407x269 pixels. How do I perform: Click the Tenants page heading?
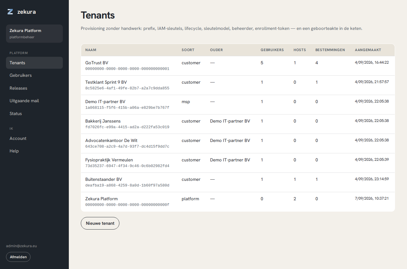[x=98, y=15]
